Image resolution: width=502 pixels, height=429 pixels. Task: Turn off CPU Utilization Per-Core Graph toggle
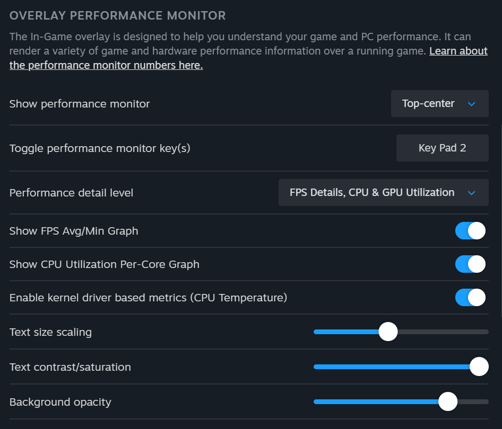(470, 264)
